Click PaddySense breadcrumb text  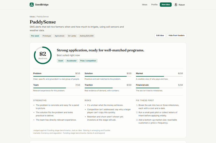tap(43, 17)
